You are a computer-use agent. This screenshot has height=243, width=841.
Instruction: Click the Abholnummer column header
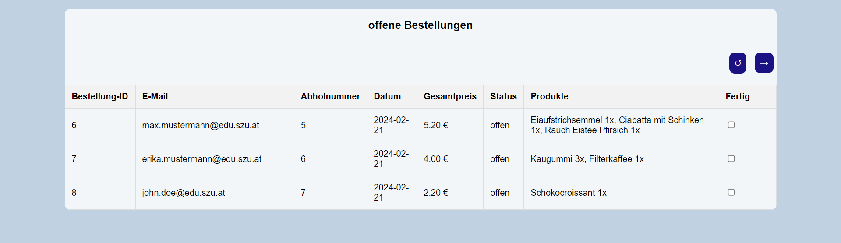[330, 96]
